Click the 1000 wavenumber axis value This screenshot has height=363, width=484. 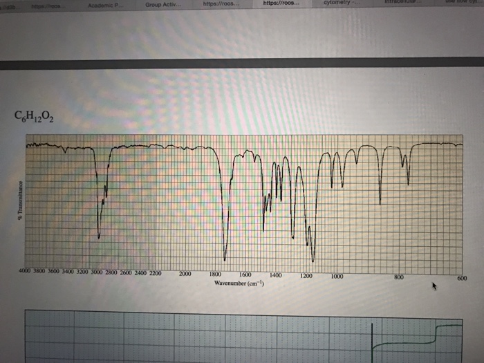coord(337,277)
